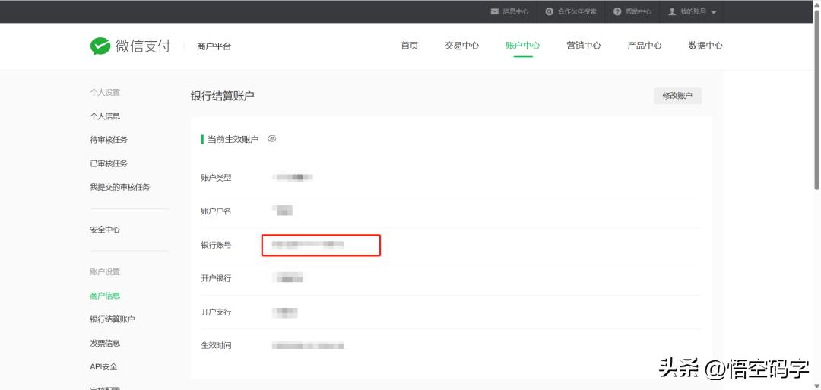Click the 帮助中心 question mark icon

tap(617, 11)
